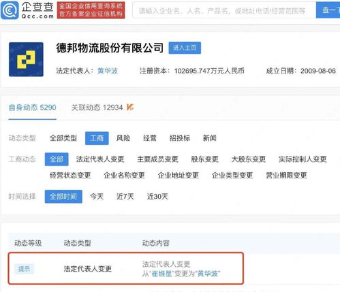Screen dimensions: 340x292
Task: Click the 动态内容 column header
Action: tap(156, 243)
